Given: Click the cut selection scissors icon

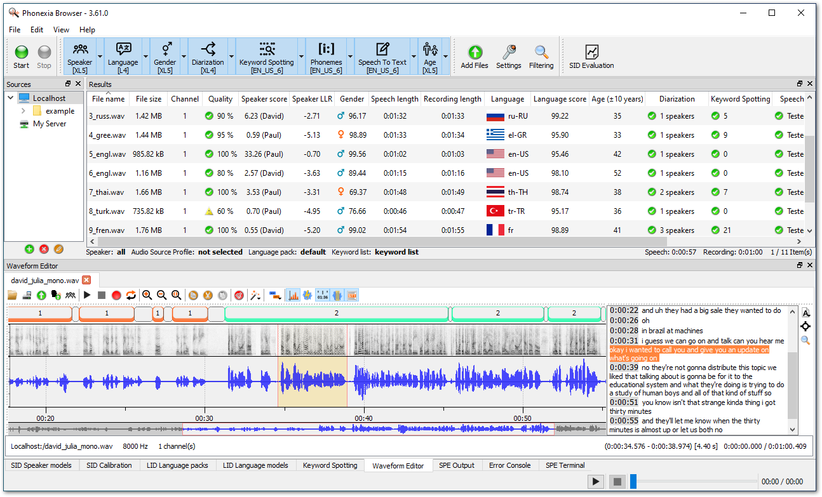Looking at the screenshot, I should (x=208, y=295).
